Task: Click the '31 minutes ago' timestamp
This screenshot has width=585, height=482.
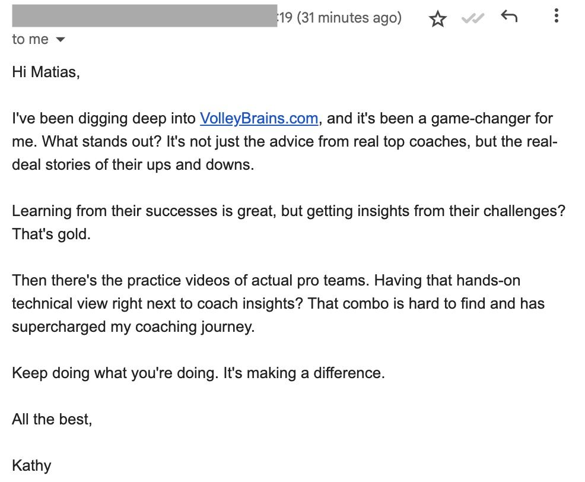Action: pos(349,18)
